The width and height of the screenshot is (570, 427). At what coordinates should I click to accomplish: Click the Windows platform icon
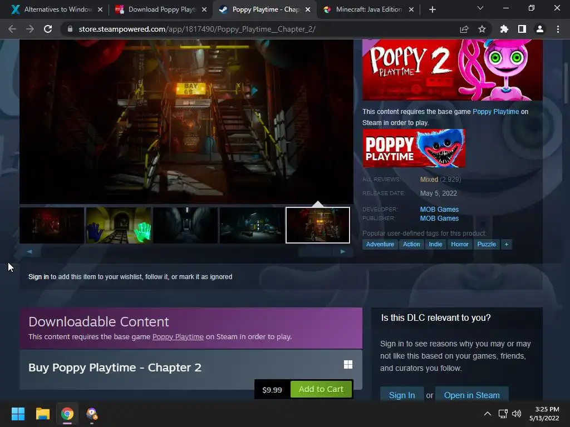(x=348, y=365)
